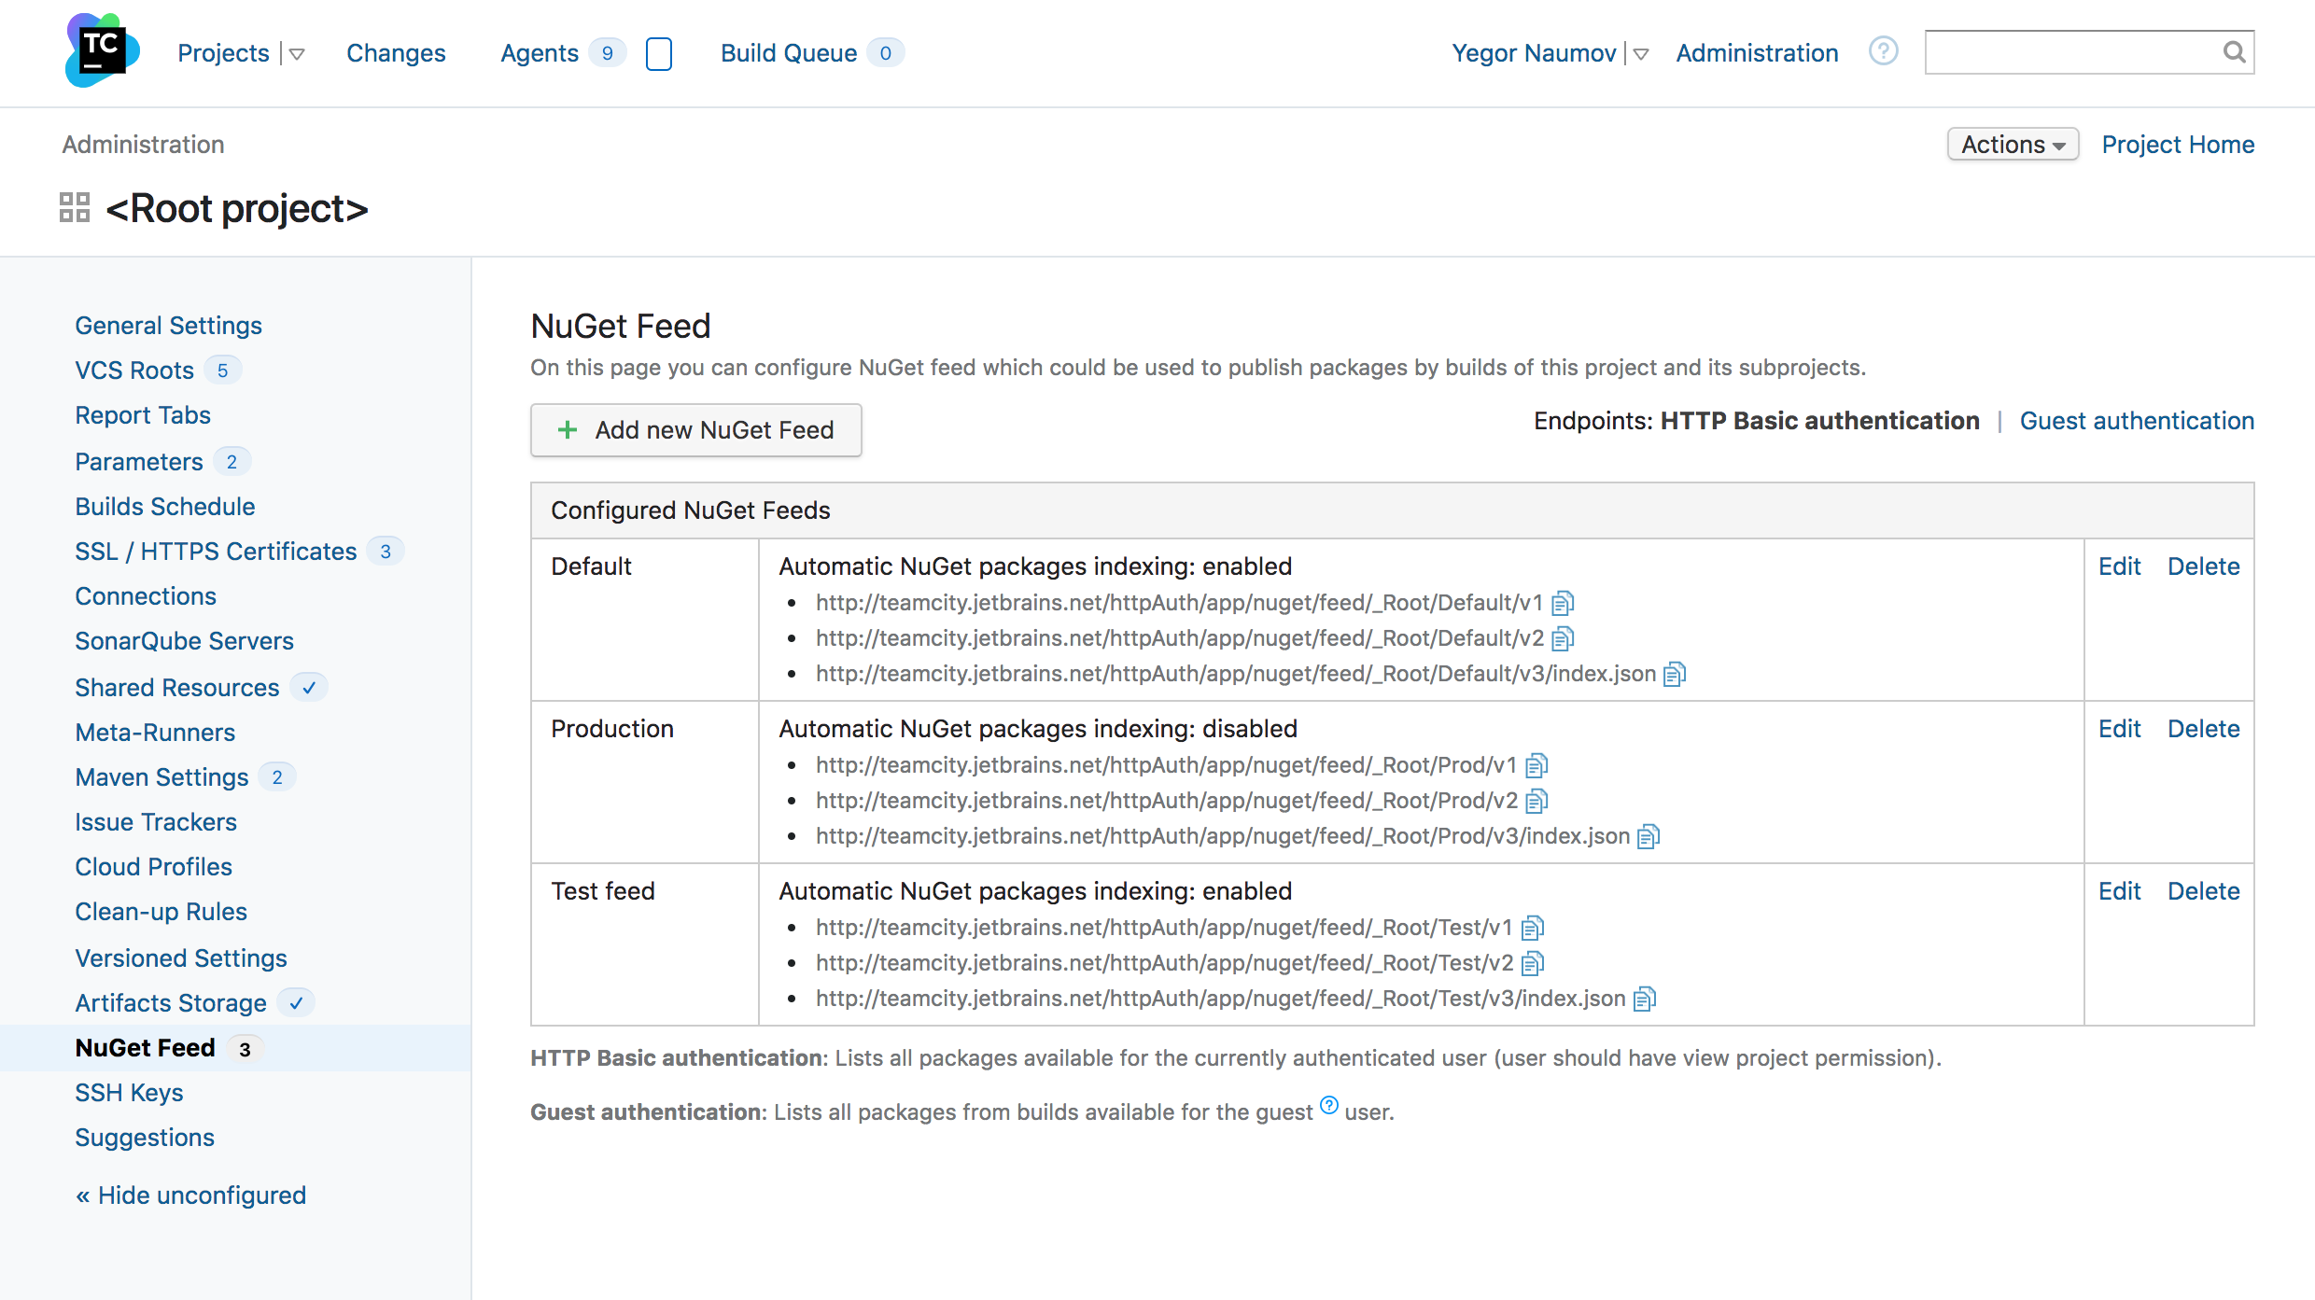Click the Agents count badge 9
Screen dimensions: 2315x1300
tap(607, 53)
